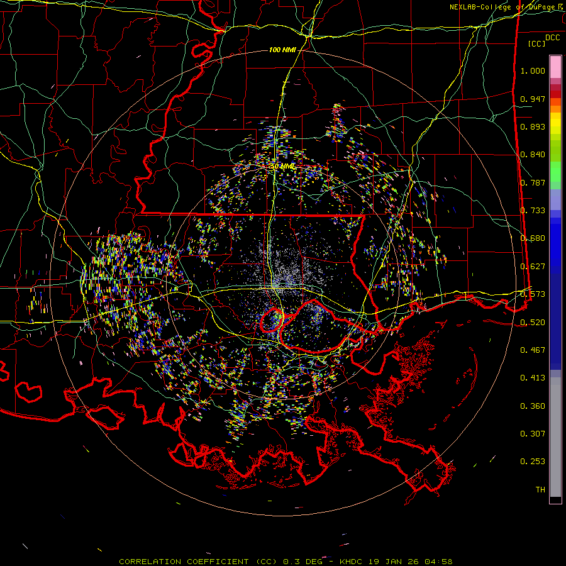
Task: Click the [CC] units label
Action: pyautogui.click(x=536, y=43)
